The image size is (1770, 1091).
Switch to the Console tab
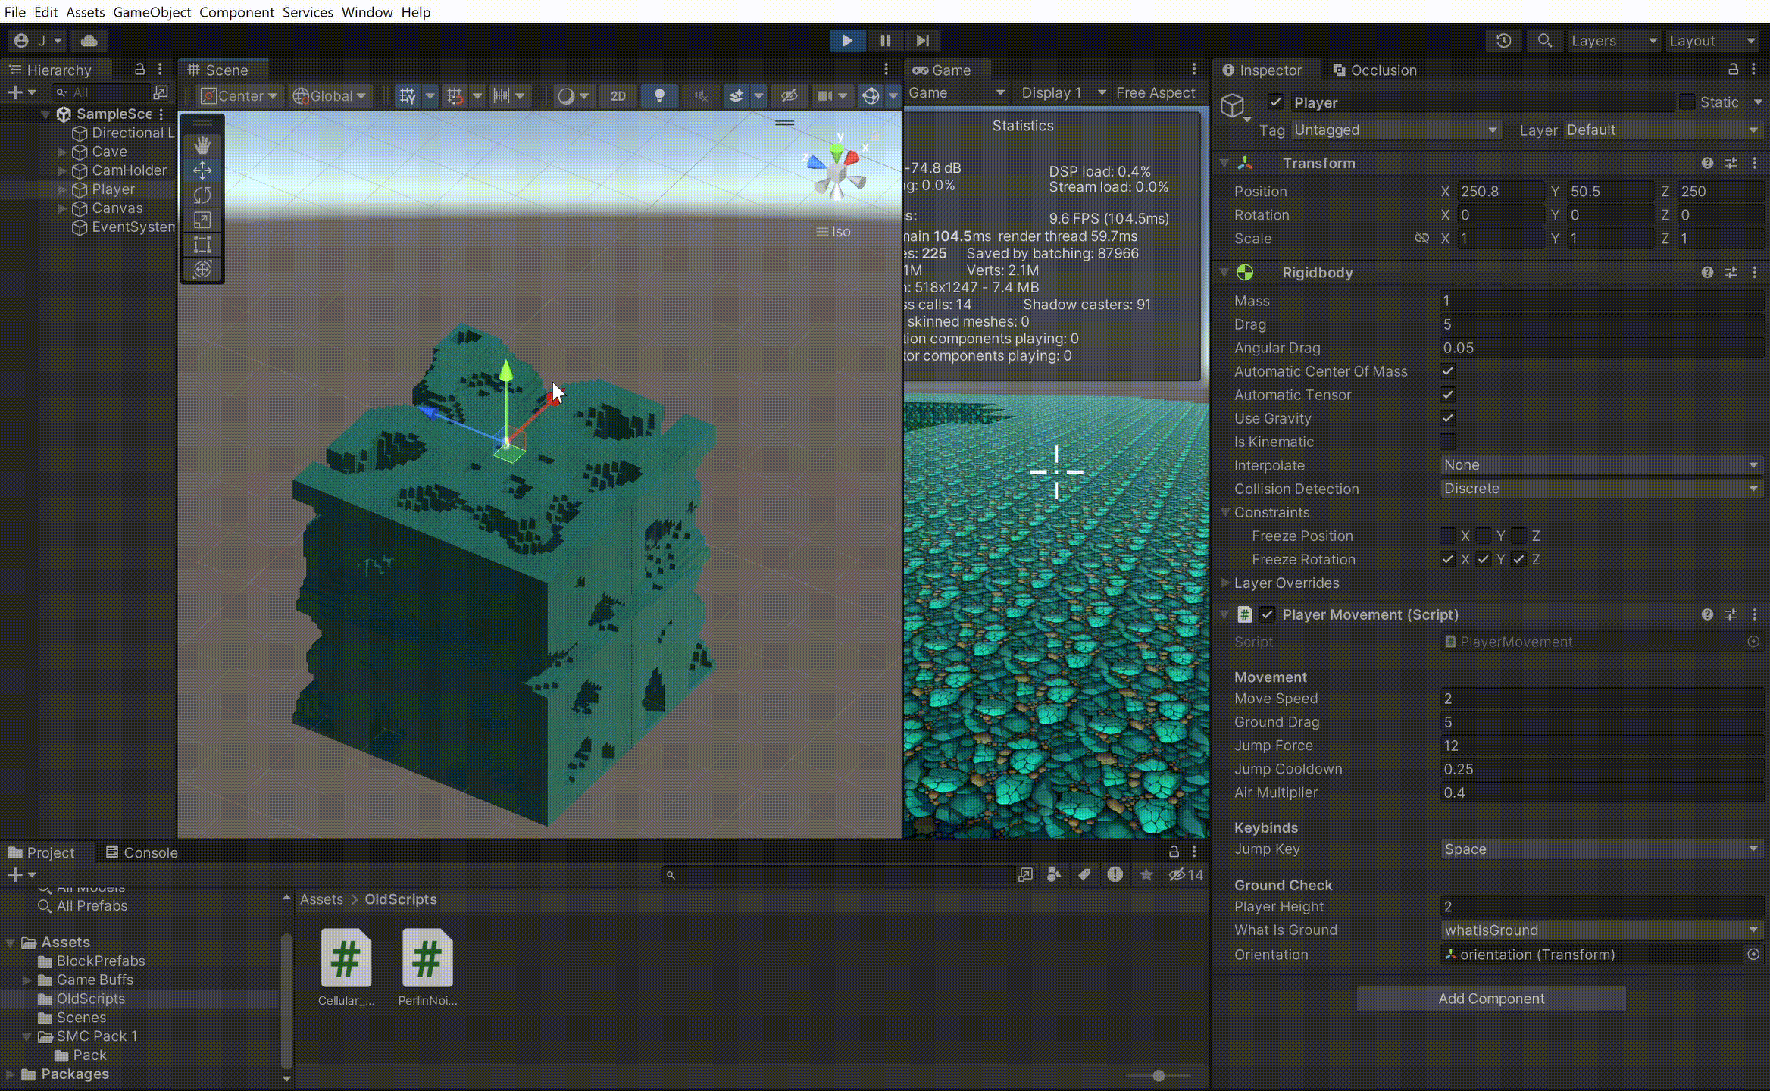142,852
